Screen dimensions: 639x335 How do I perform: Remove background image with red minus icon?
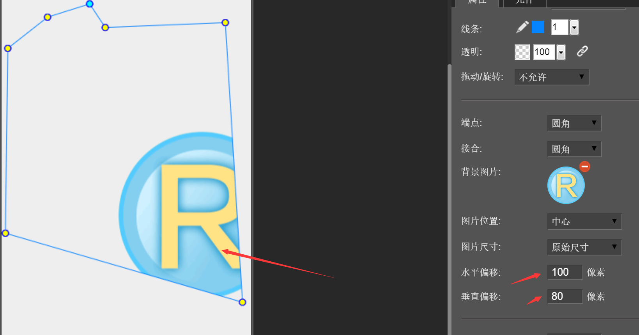(584, 167)
